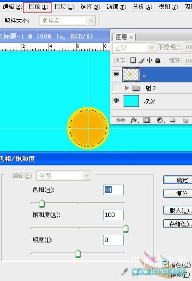Click the 色相 value field

[114, 190]
